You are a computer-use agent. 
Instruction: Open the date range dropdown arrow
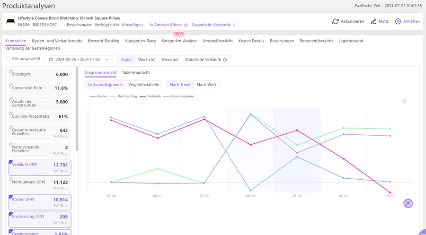[107, 60]
